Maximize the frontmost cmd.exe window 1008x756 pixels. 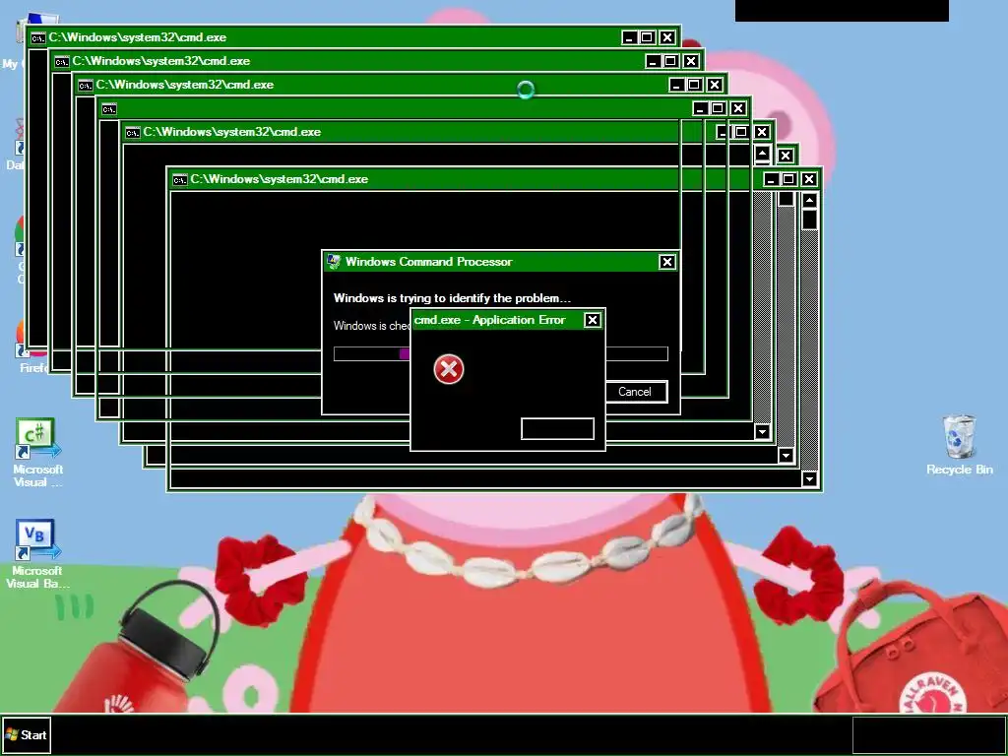click(x=788, y=179)
